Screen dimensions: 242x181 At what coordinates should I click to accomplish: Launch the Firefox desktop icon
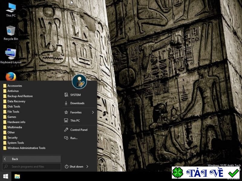coord(11,77)
